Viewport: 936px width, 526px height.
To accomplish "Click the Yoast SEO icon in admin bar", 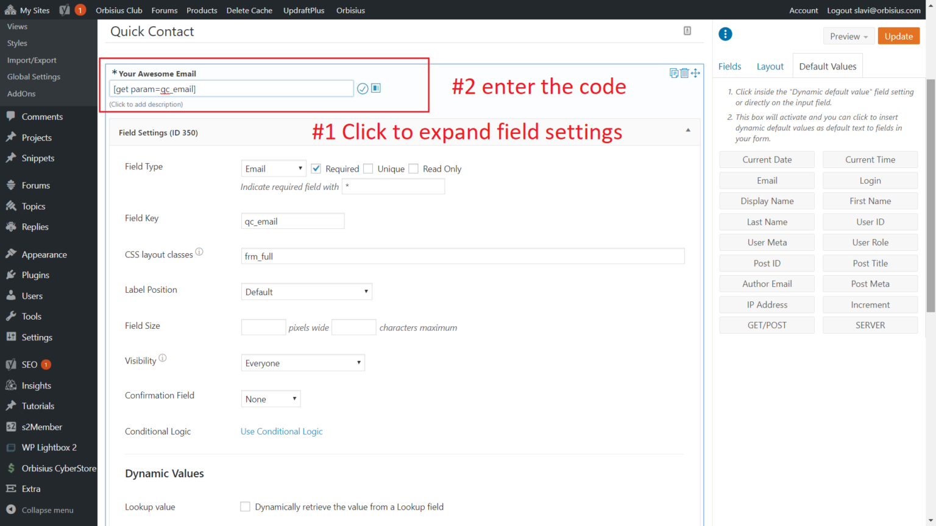I will pos(65,10).
